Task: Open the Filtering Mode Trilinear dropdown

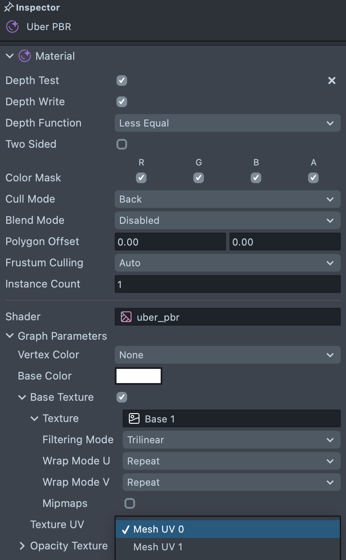Action: tap(231, 440)
